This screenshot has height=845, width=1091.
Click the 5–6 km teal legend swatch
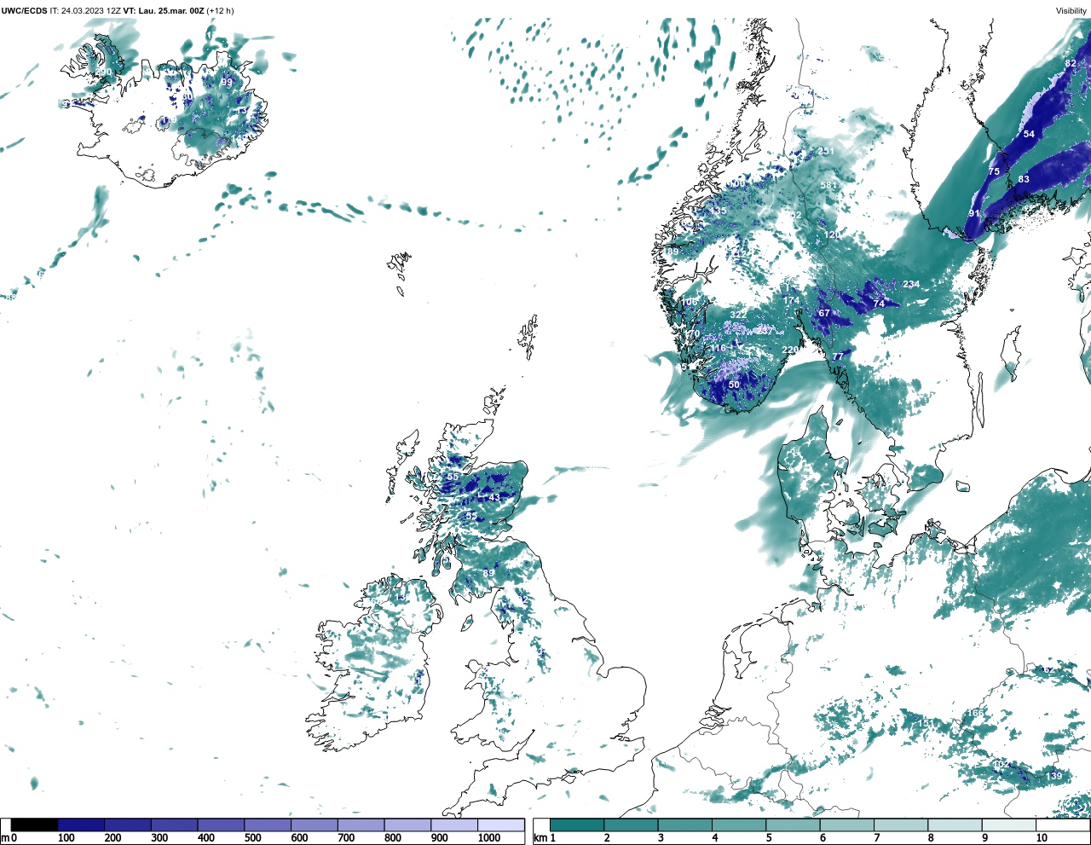point(793,825)
